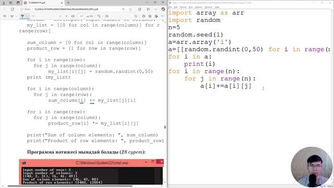Save the PDF document
The height and width of the screenshot is (188, 334).
[x=150, y=16]
